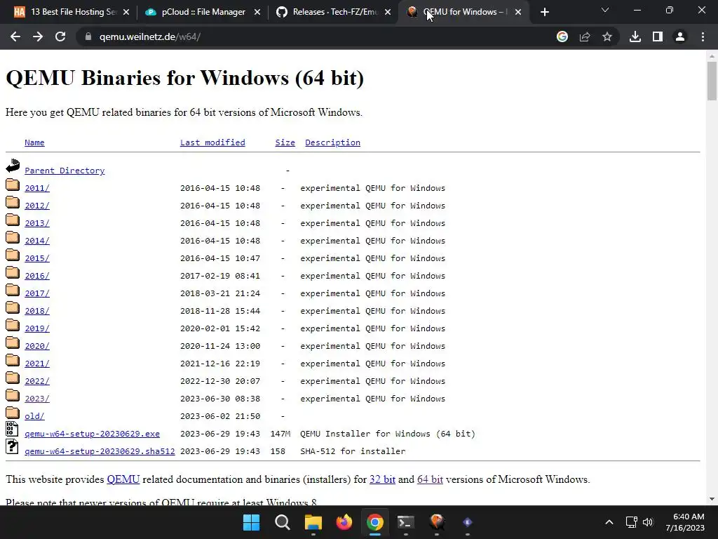Open the 2021/ folder link

[36, 364]
